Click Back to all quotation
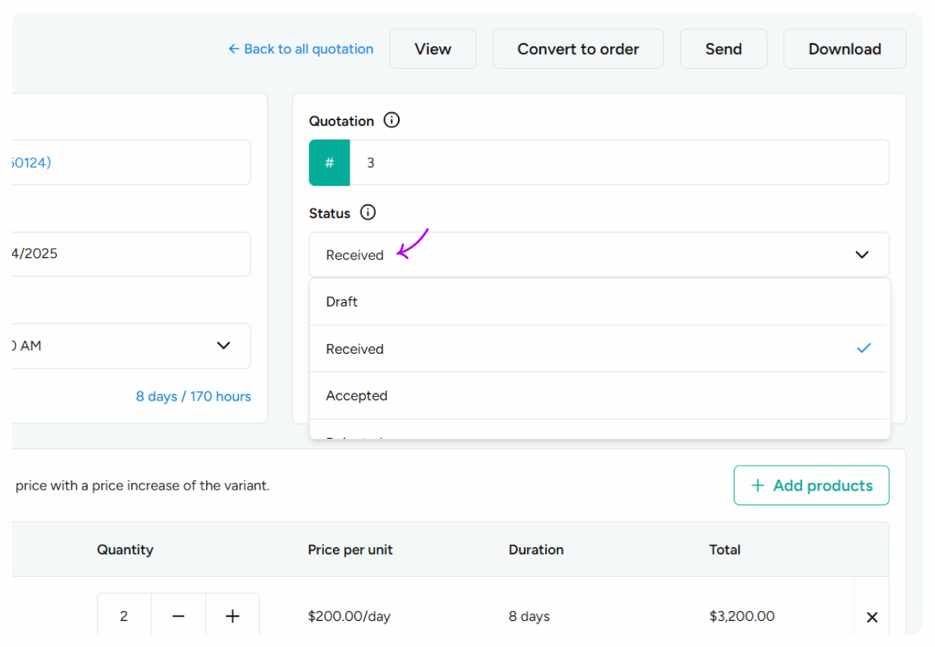The height and width of the screenshot is (647, 935). (300, 49)
